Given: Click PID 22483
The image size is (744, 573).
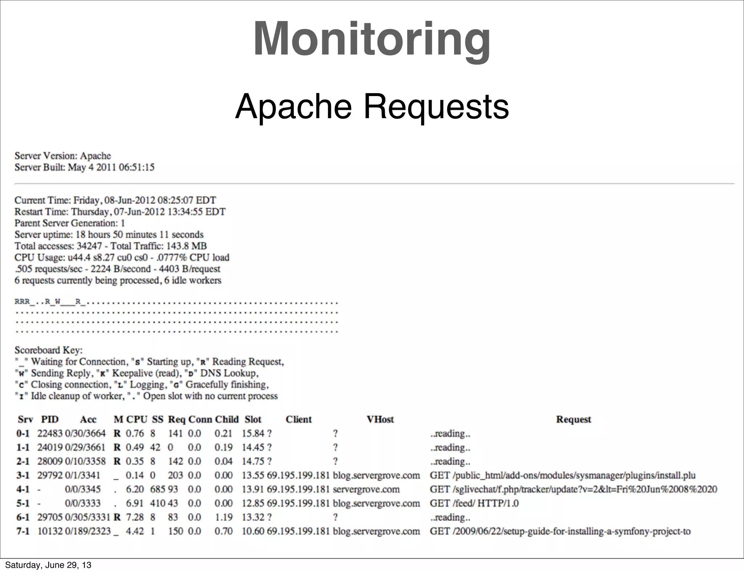Looking at the screenshot, I should click(50, 434).
